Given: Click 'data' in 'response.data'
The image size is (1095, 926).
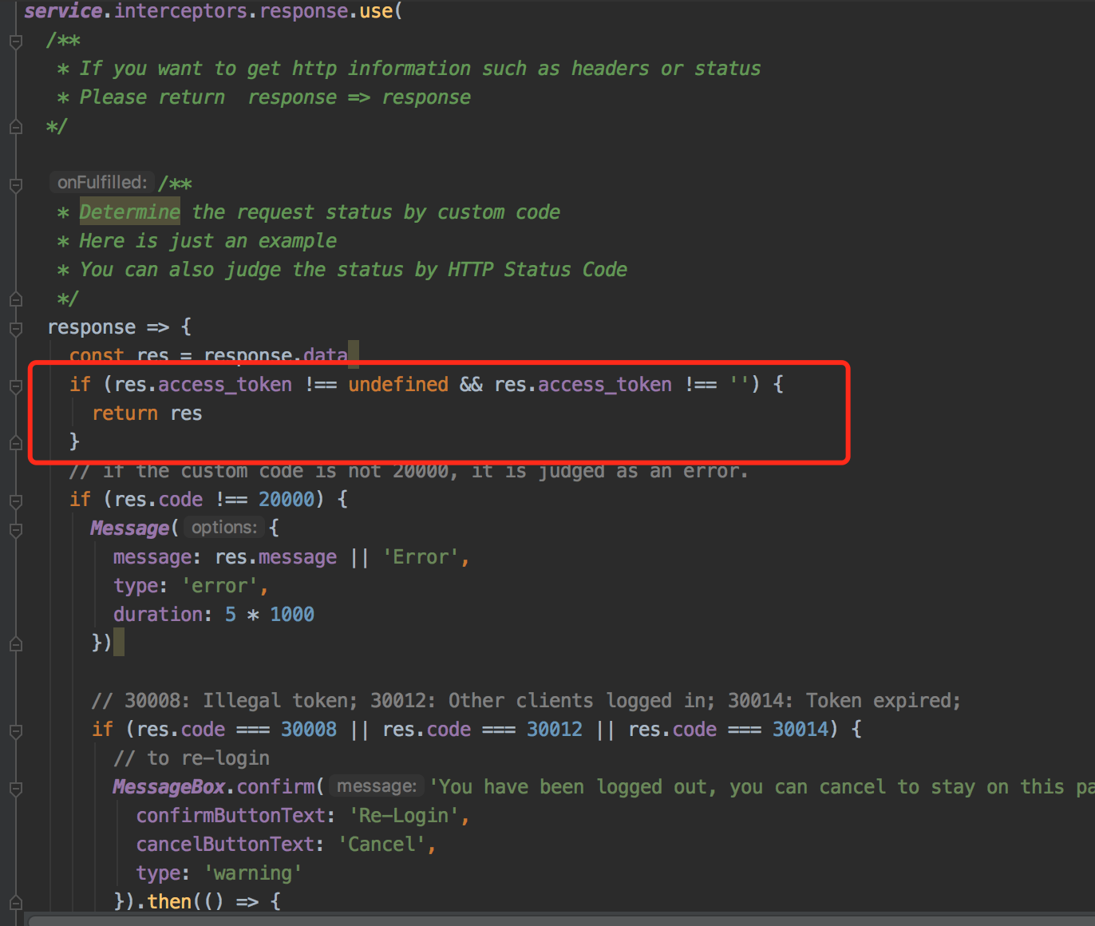Looking at the screenshot, I should [325, 355].
